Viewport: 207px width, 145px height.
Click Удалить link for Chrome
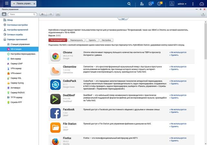pyautogui.click(x=174, y=55)
